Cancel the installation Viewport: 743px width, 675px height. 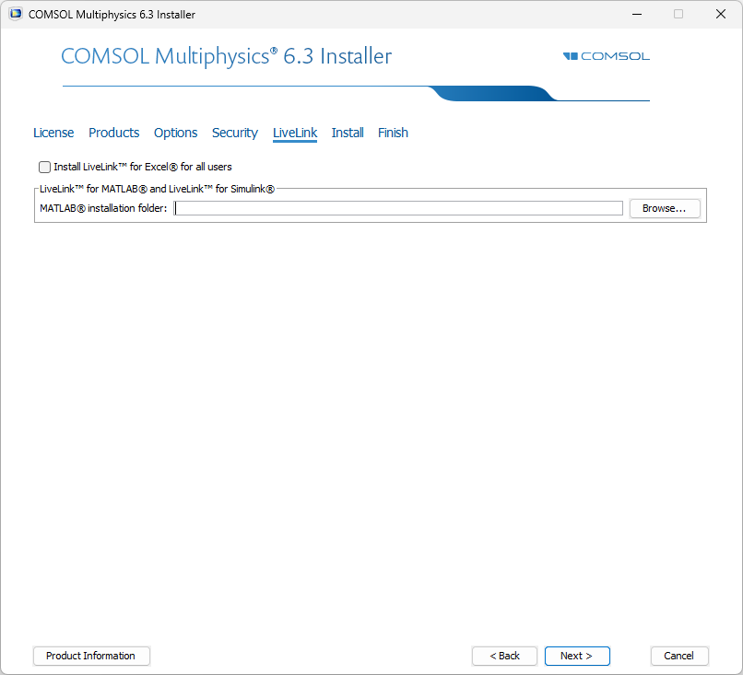[679, 656]
